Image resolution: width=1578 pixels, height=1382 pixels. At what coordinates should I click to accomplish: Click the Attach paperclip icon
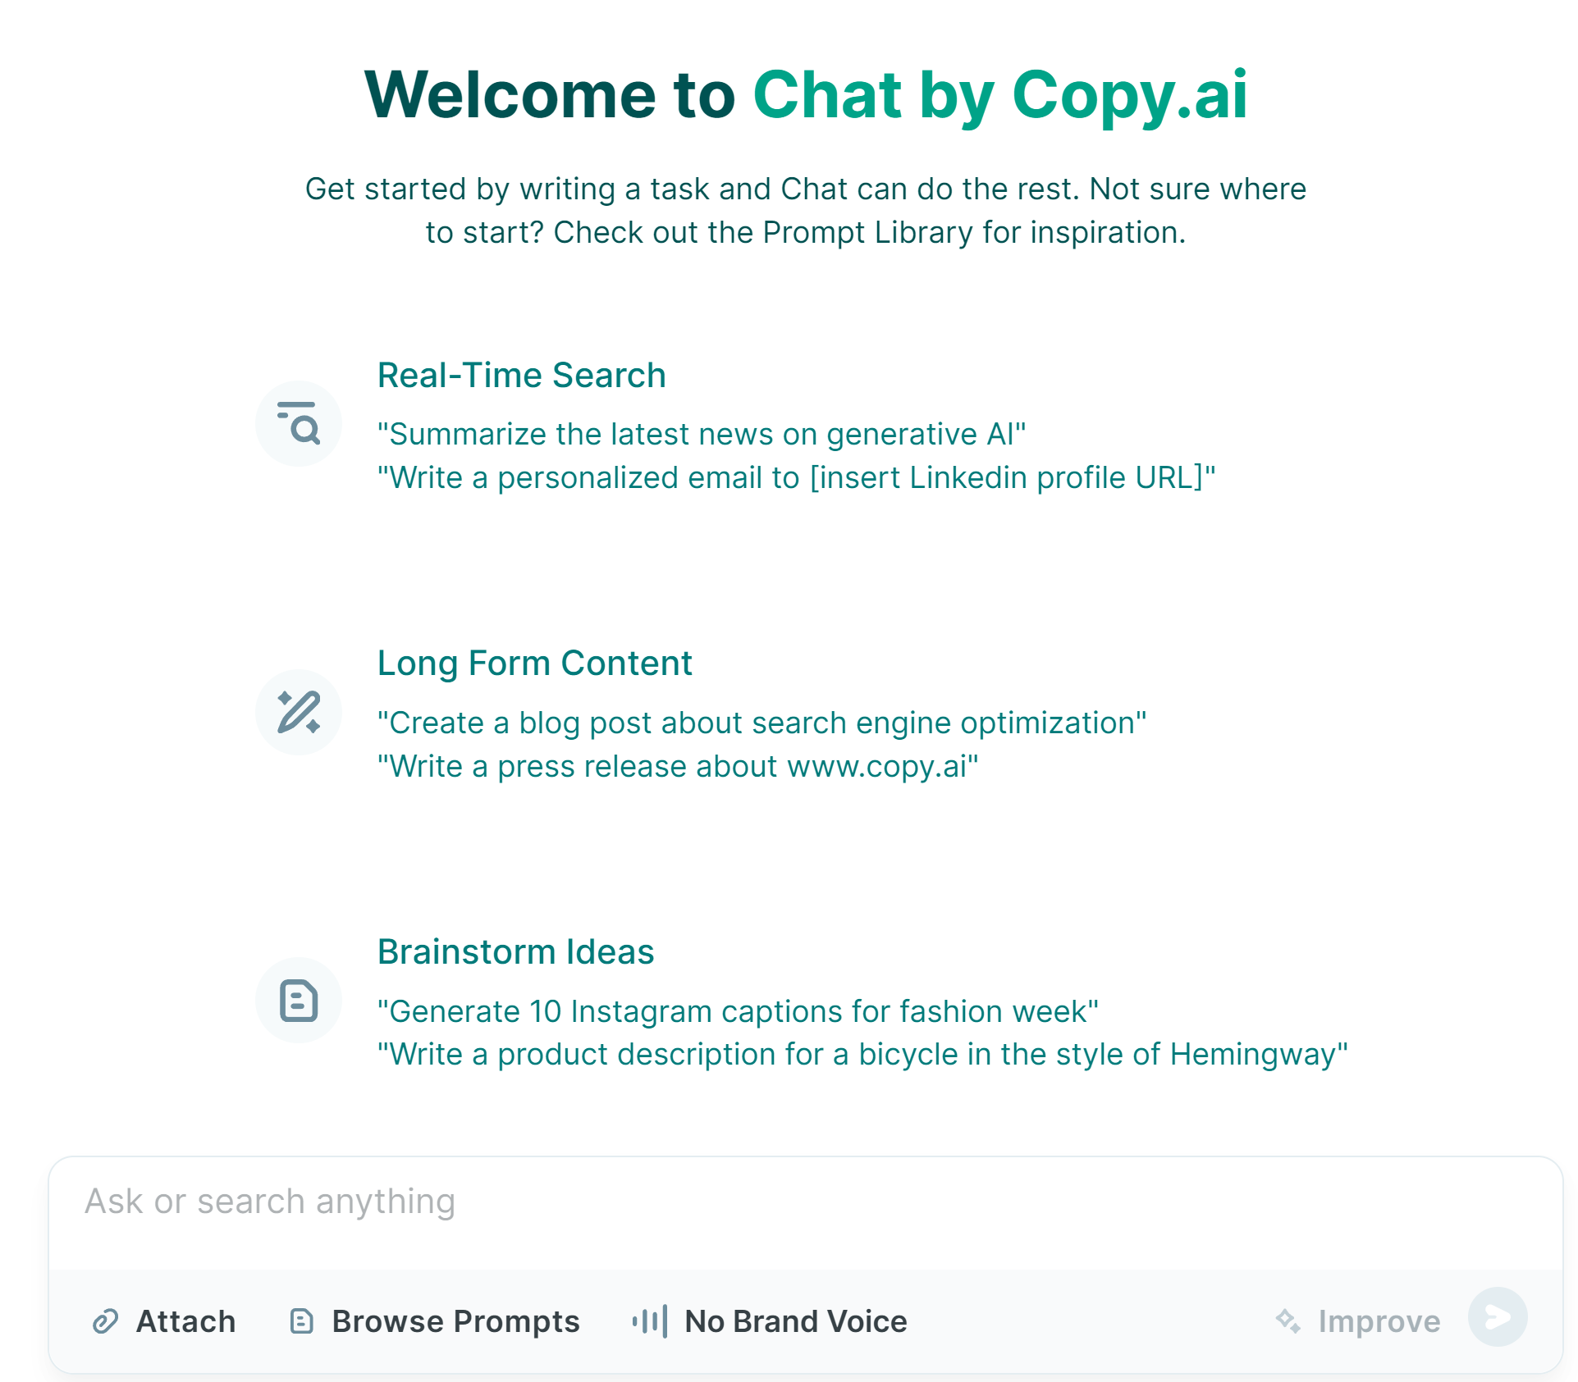[106, 1321]
